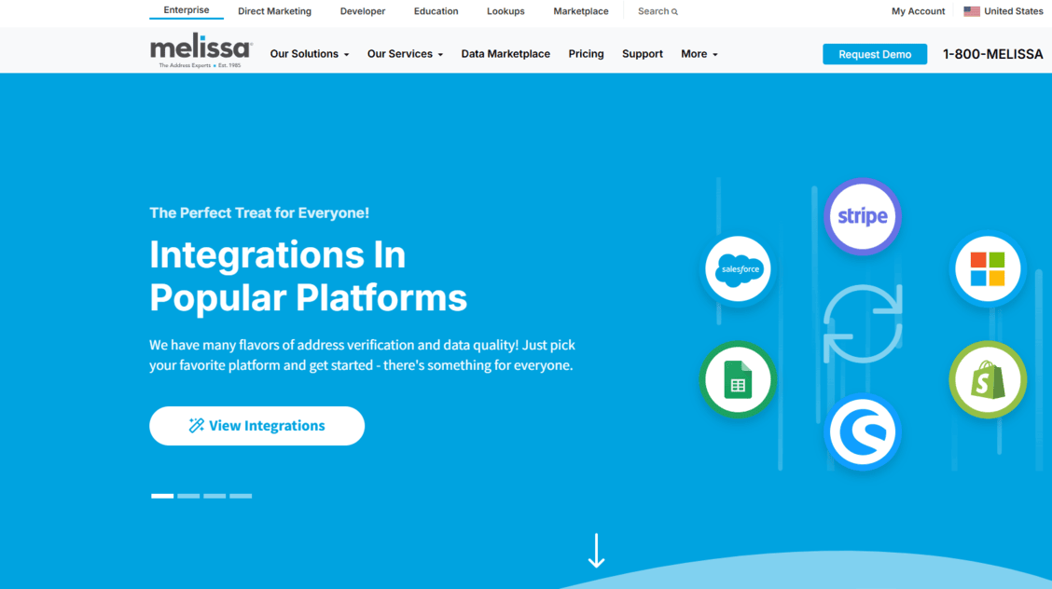
Task: Switch to the second carousel slide indicator
Action: click(188, 496)
